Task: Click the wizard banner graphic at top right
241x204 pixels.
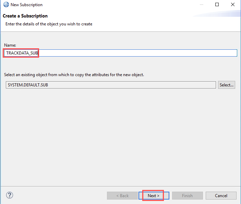Action: point(216,13)
